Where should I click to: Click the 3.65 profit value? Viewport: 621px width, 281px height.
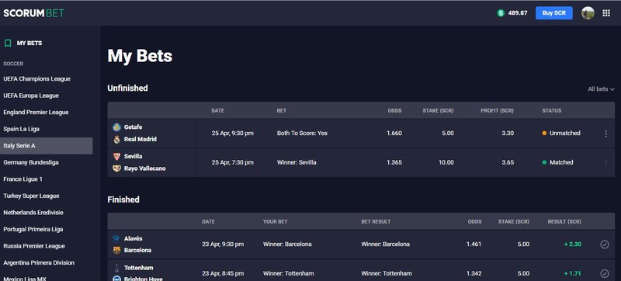tap(508, 162)
